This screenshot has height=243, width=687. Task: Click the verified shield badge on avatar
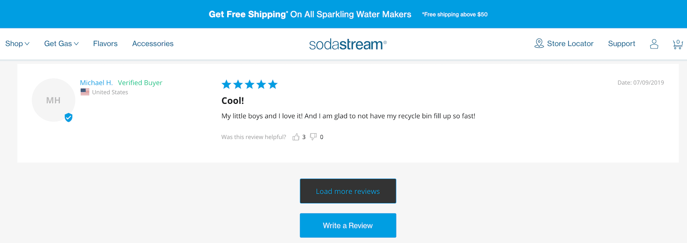[69, 118]
